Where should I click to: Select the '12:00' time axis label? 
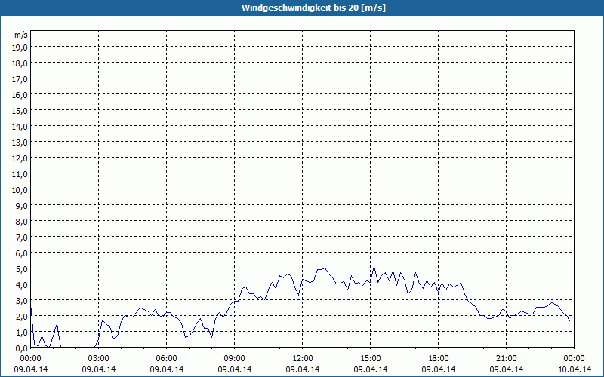tap(303, 359)
